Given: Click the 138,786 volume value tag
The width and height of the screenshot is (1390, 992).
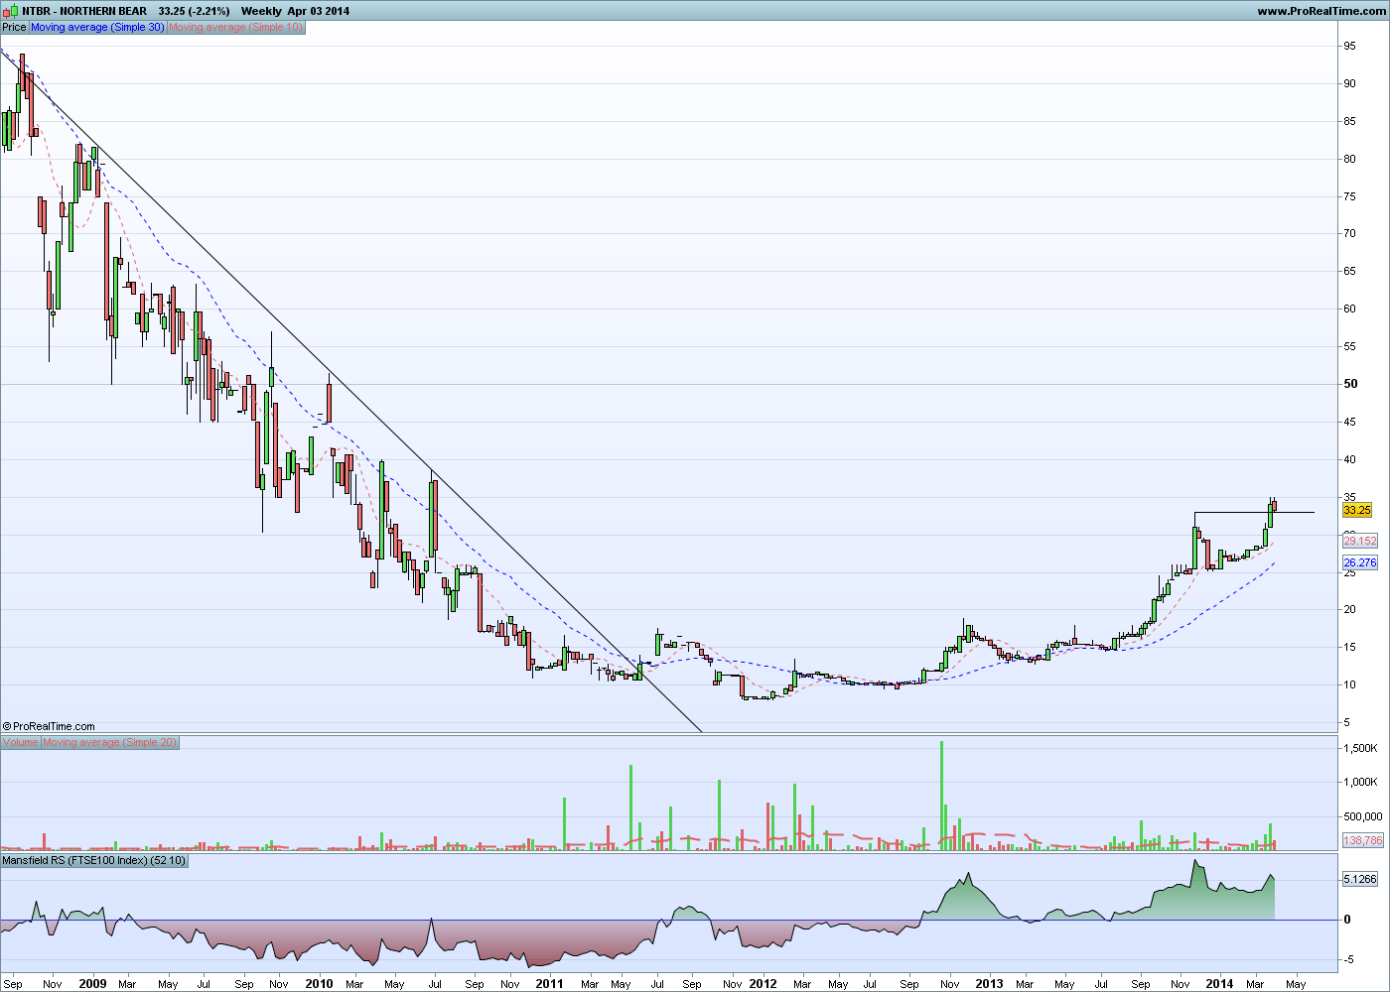Looking at the screenshot, I should 1362,840.
